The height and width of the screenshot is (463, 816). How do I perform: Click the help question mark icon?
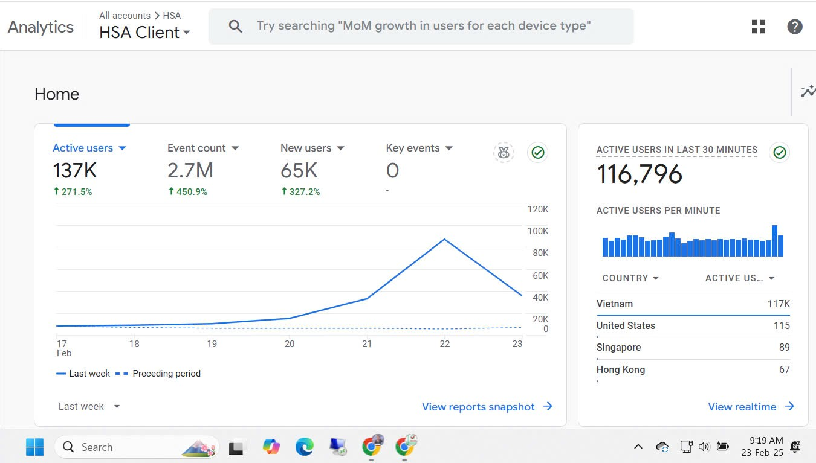click(x=795, y=27)
